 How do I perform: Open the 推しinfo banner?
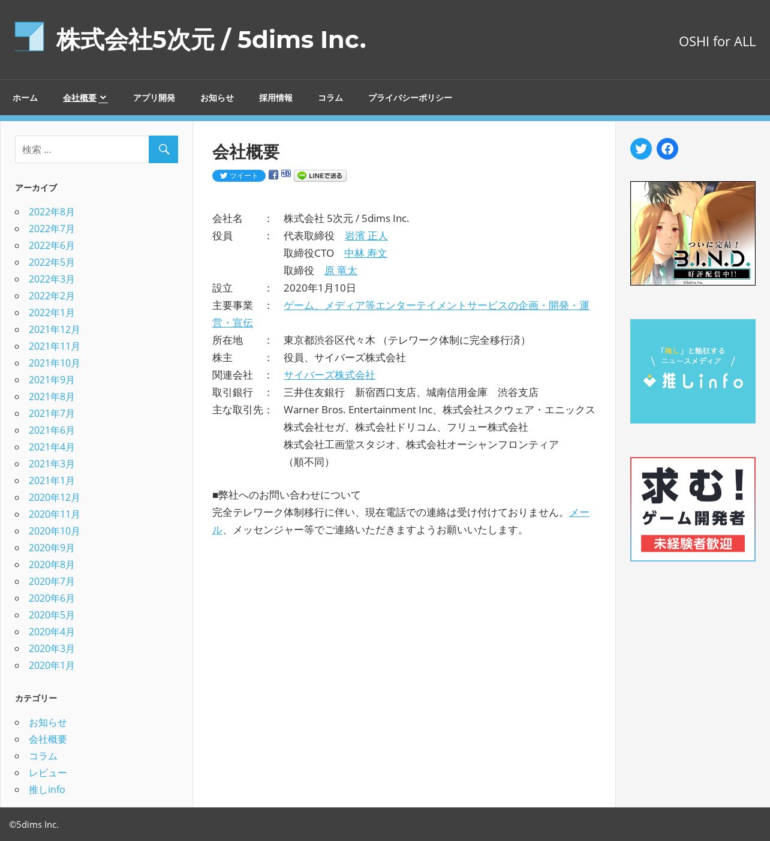693,371
